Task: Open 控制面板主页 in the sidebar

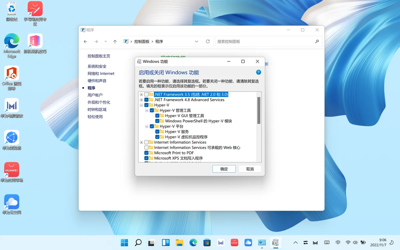Action: pyautogui.click(x=99, y=56)
